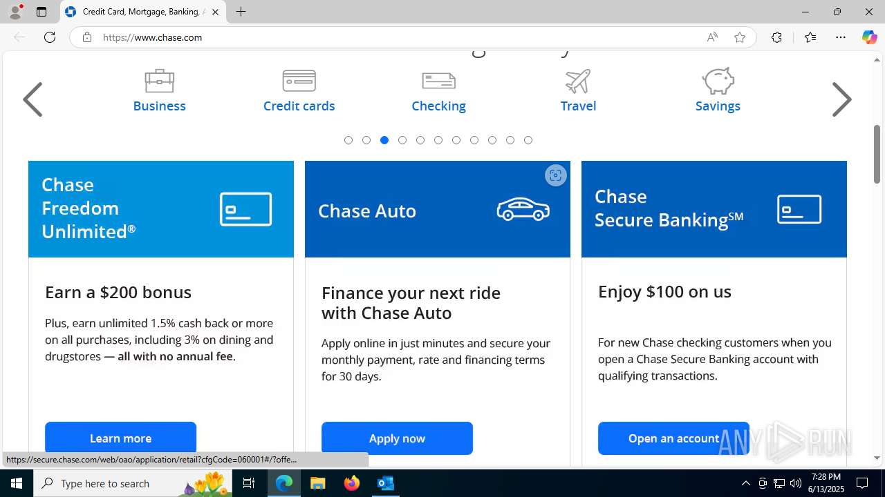The width and height of the screenshot is (885, 497).
Task: Select the fourth carousel pagination dot
Action: pos(402,140)
